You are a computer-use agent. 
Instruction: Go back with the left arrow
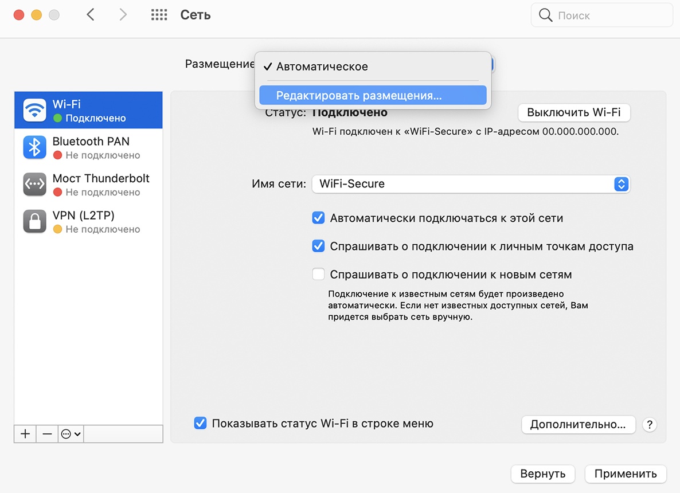click(90, 15)
